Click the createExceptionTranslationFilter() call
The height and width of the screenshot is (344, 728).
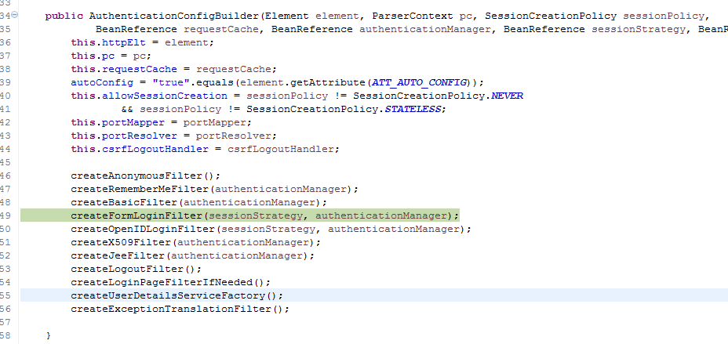click(180, 310)
